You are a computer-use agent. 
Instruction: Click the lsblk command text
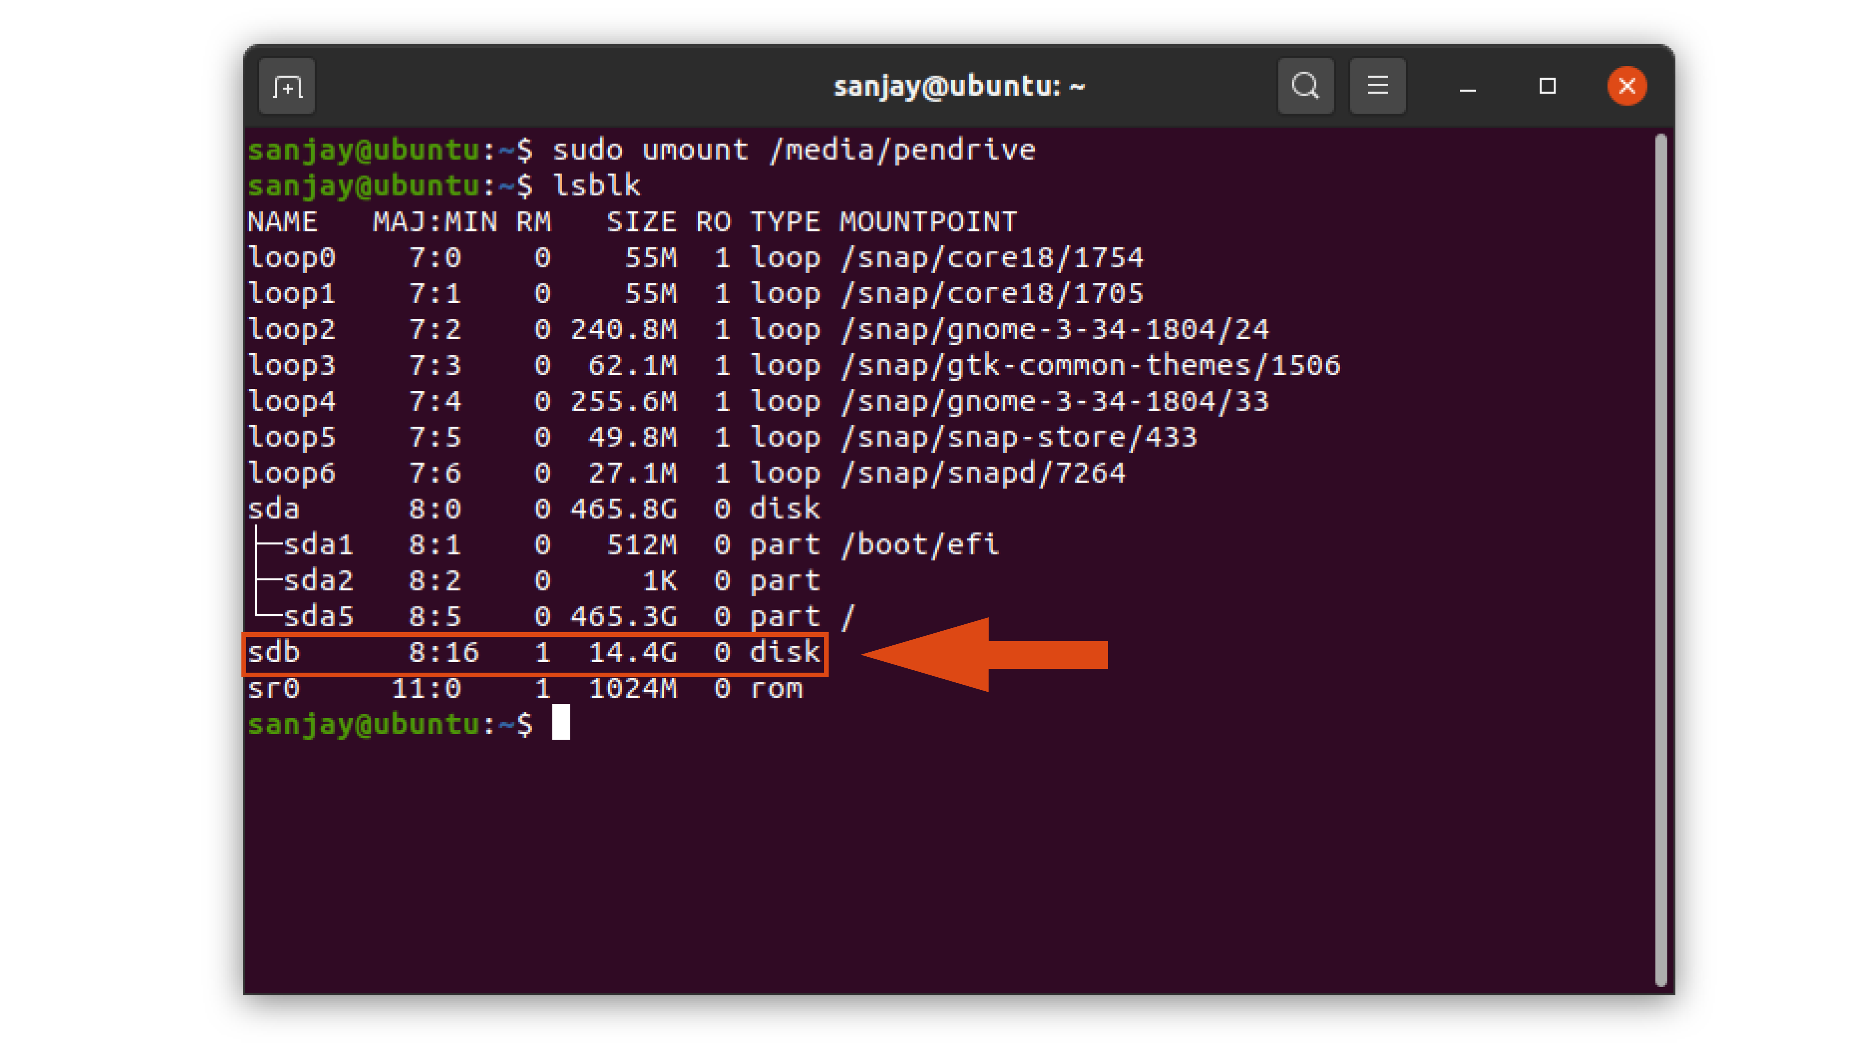coord(597,186)
